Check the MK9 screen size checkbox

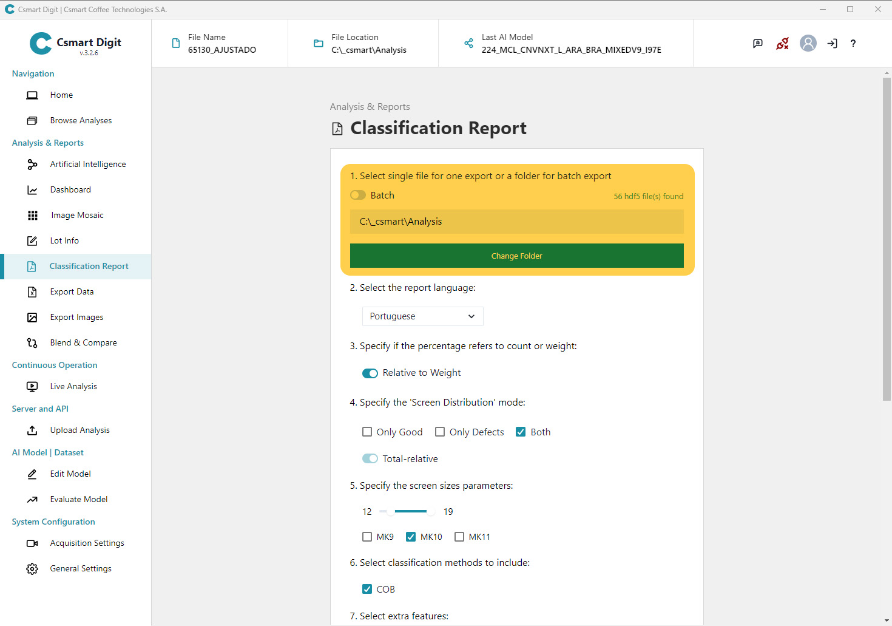[x=367, y=537]
